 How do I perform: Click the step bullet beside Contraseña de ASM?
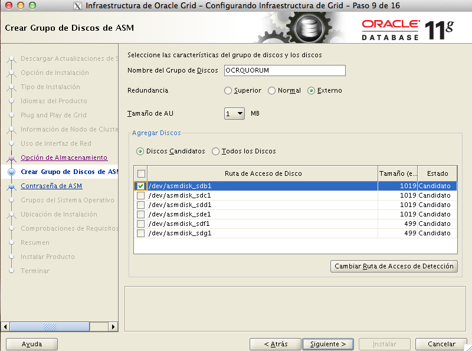tap(11, 186)
